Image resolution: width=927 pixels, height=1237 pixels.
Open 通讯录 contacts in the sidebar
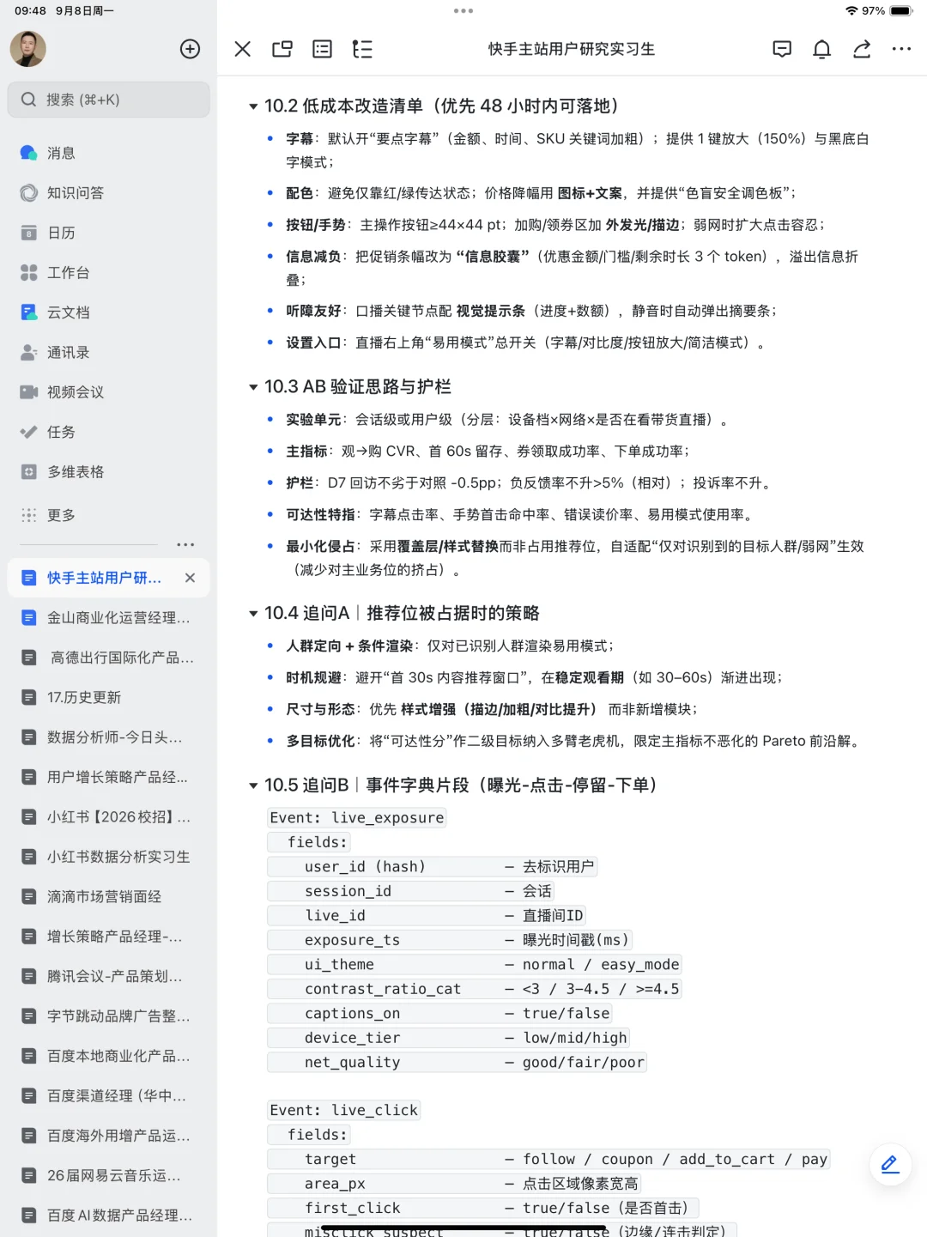(108, 353)
